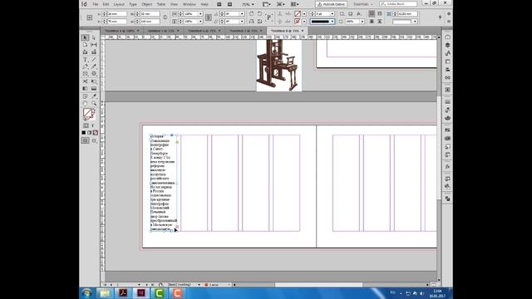Open the Window menu
This screenshot has width=532, height=299.
click(x=190, y=4)
